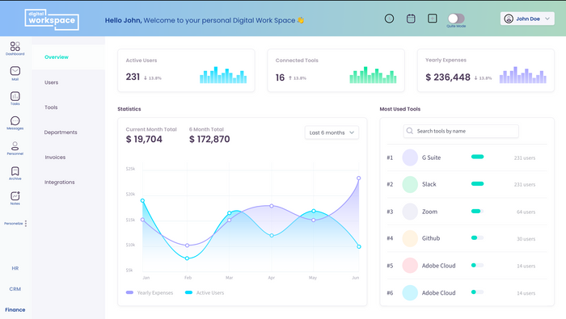Click the John Doe avatar icon

[509, 19]
